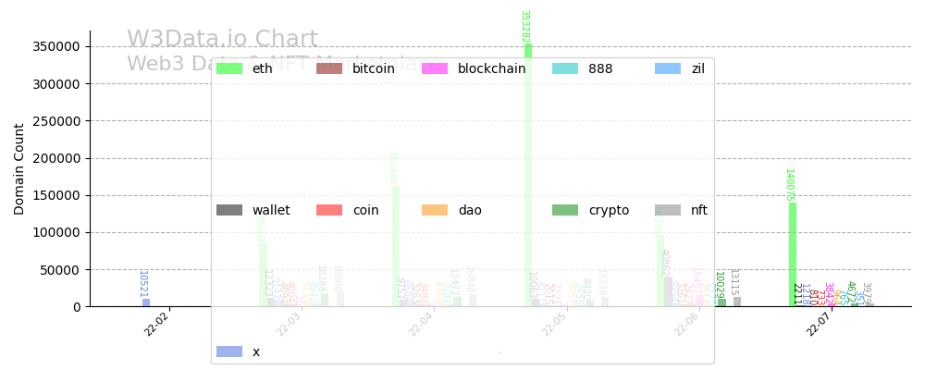Click the 22-07 x-axis tick label

coord(818,324)
